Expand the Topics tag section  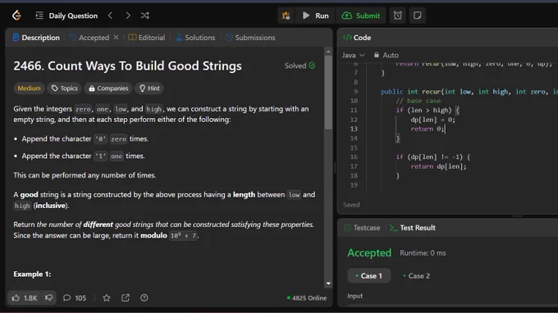coord(64,88)
